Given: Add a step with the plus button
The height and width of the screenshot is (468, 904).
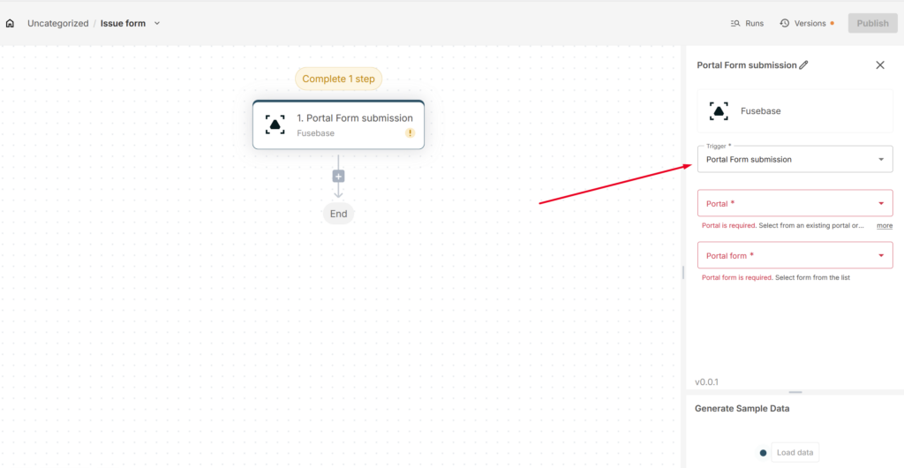Looking at the screenshot, I should point(338,177).
